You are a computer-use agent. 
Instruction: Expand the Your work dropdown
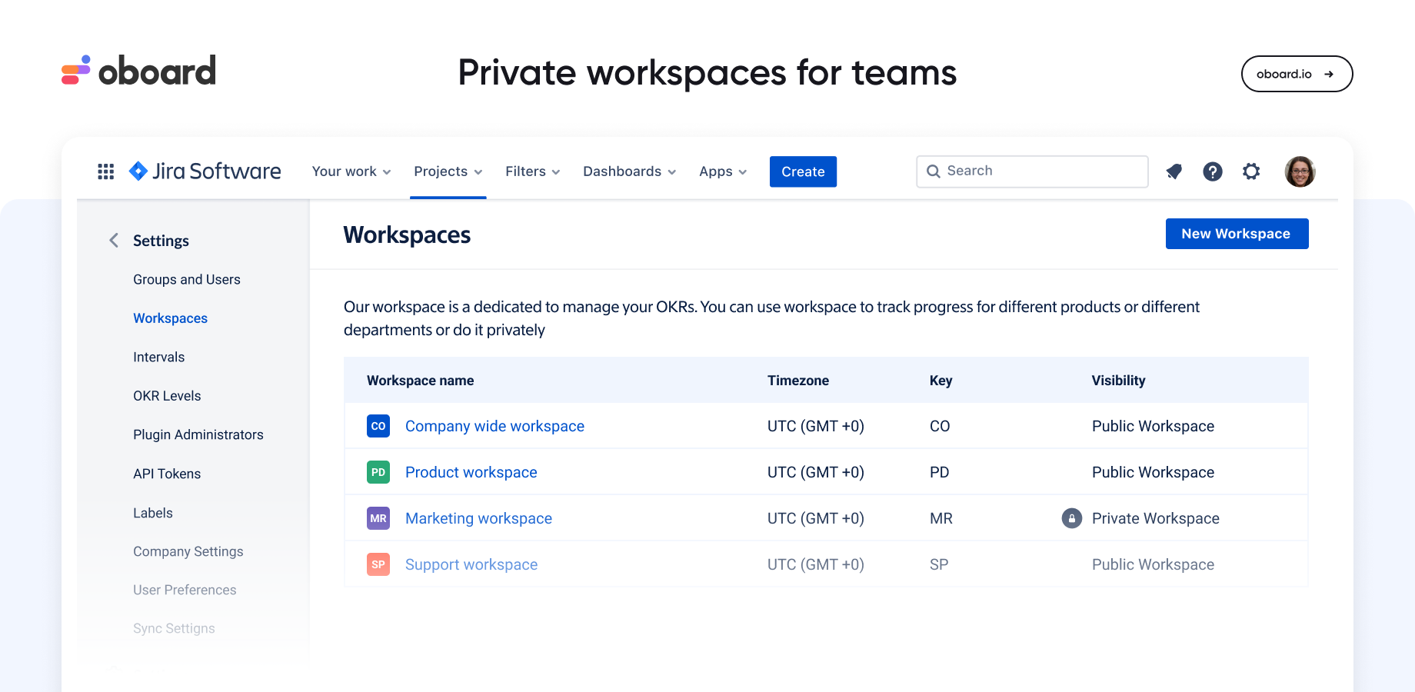click(x=351, y=171)
